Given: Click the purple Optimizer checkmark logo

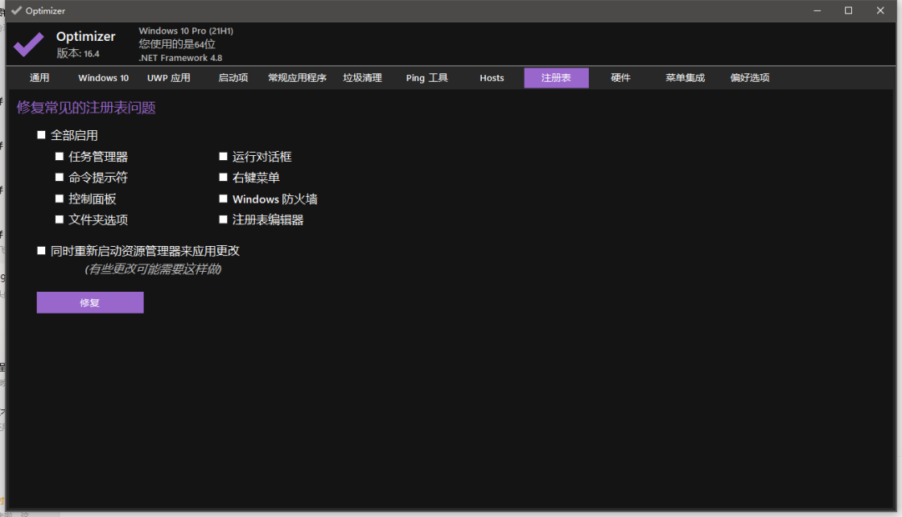Looking at the screenshot, I should click(x=28, y=45).
